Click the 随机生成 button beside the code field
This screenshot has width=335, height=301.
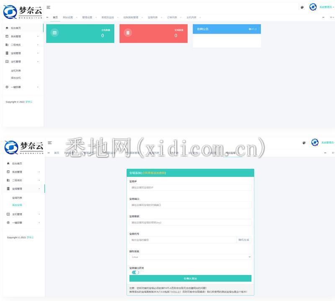244,240
